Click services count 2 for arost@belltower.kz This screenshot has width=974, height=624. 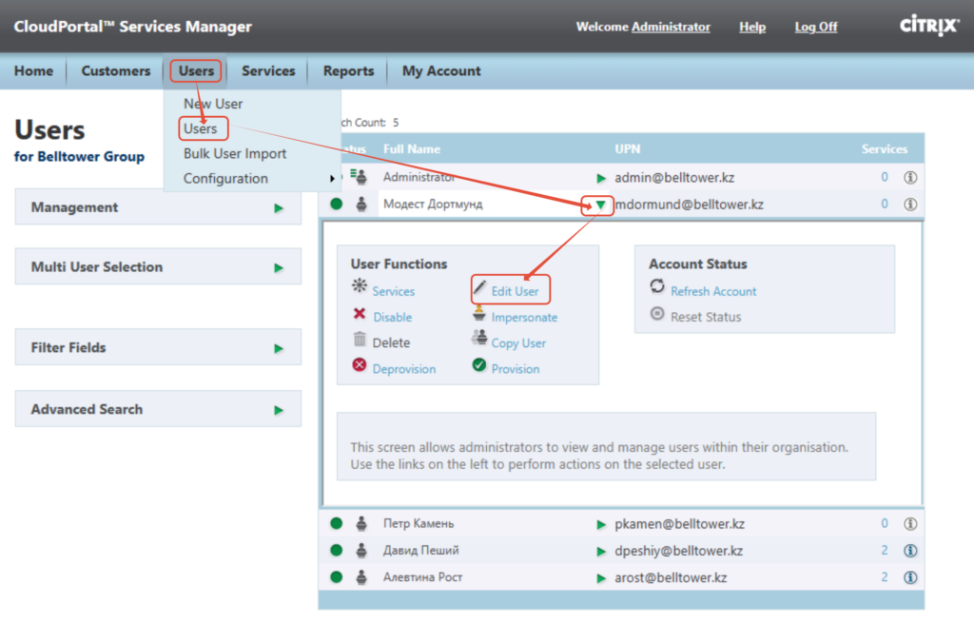(885, 577)
